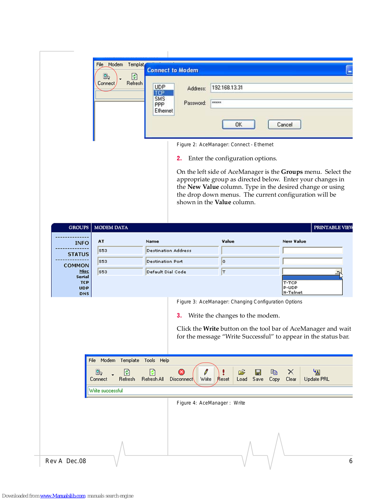Image resolution: width=387 pixels, height=501 pixels.
Task: Open the Tools menu
Action: coord(150,360)
